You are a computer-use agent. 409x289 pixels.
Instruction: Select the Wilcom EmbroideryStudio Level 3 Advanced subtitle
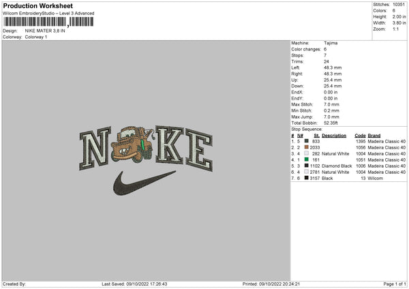(x=48, y=14)
